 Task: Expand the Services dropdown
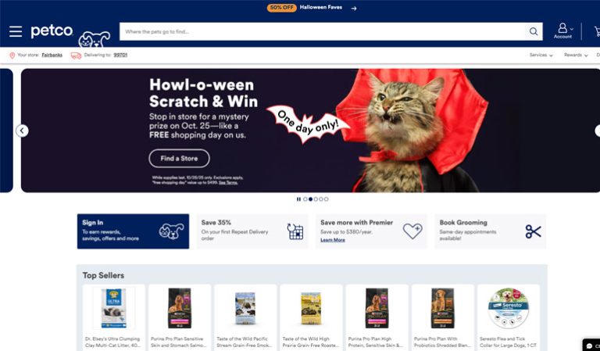pos(541,56)
